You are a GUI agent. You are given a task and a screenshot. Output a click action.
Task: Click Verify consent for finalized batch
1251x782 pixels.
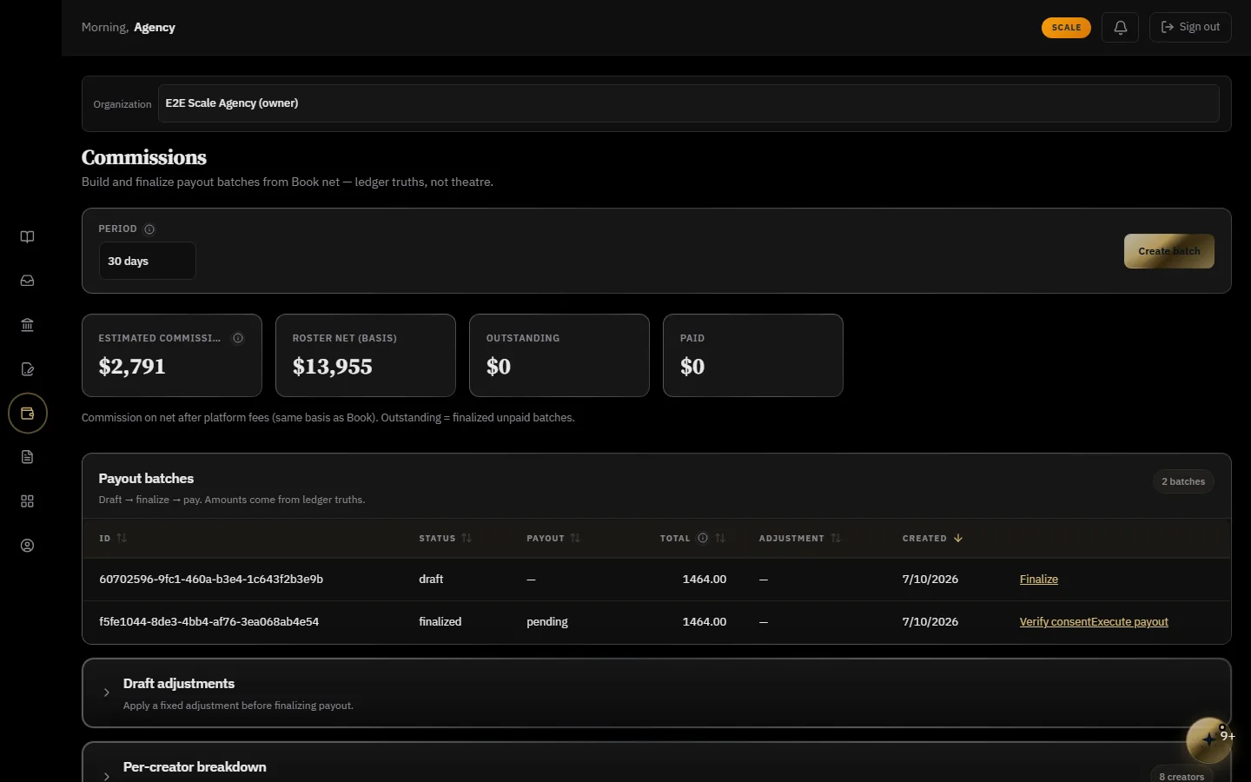[x=1055, y=622]
